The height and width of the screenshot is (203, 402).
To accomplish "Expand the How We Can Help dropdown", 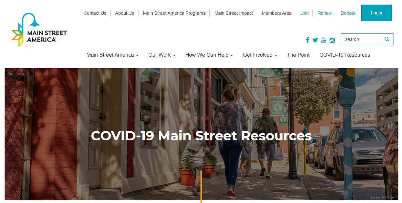I will (x=209, y=55).
